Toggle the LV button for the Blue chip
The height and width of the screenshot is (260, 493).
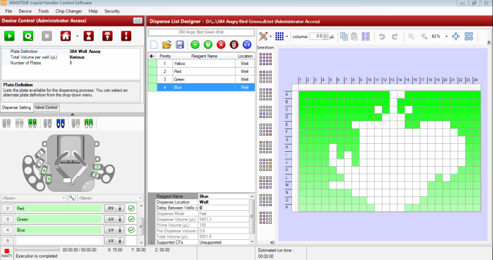(x=114, y=230)
